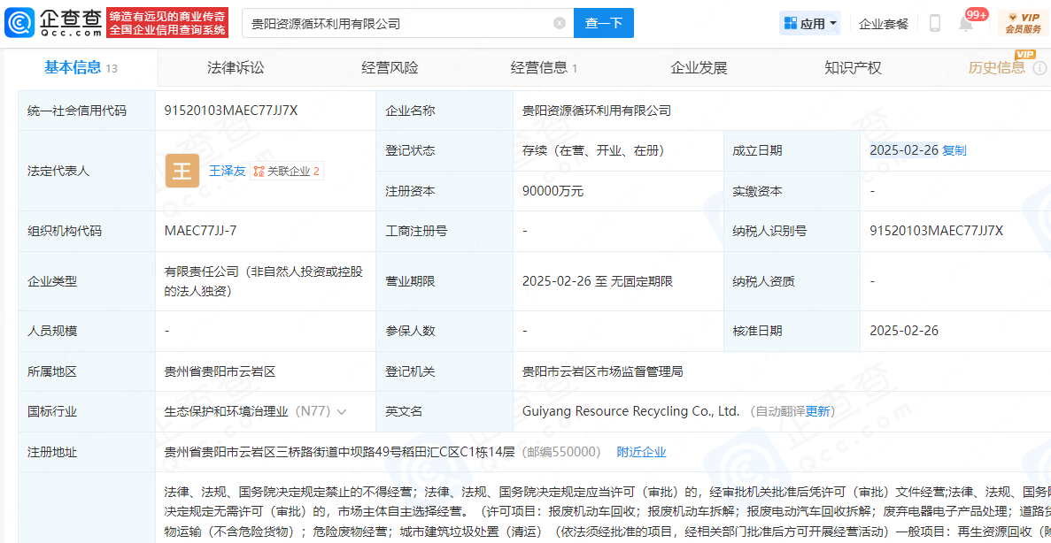Select 营业期限 value 2025-02-26 至 无固定期限
The image size is (1051, 543).
[598, 281]
